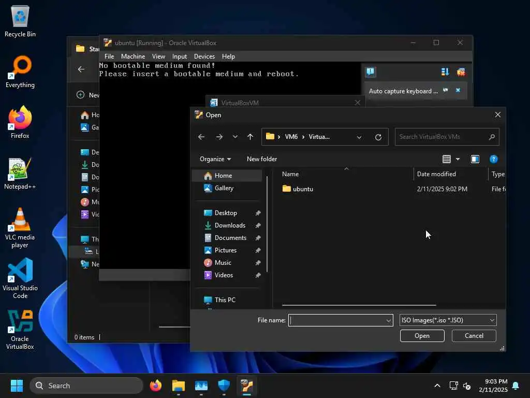Click the horizontal scrollbar in file list

[359, 305]
